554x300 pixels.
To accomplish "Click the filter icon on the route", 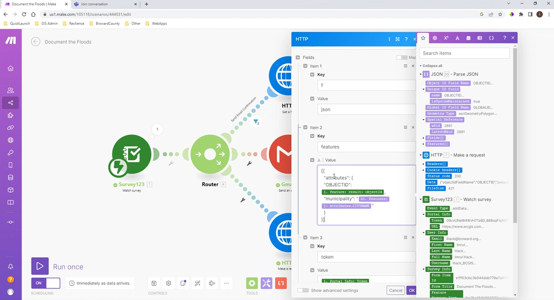I will [x=256, y=121].
